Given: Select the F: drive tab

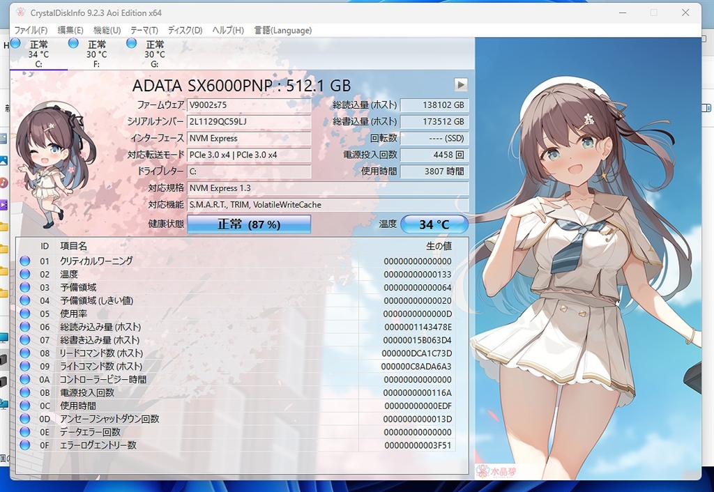Looking at the screenshot, I should pos(96,54).
